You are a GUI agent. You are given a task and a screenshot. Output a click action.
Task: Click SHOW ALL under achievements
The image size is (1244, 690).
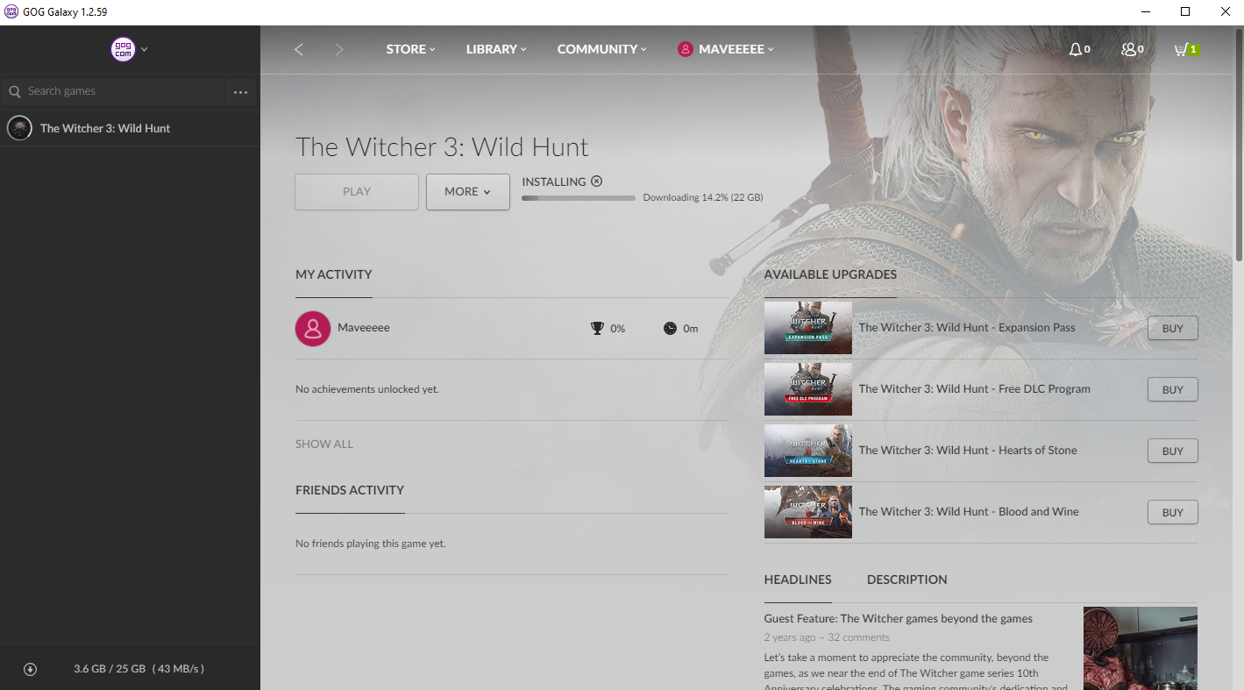pos(324,445)
